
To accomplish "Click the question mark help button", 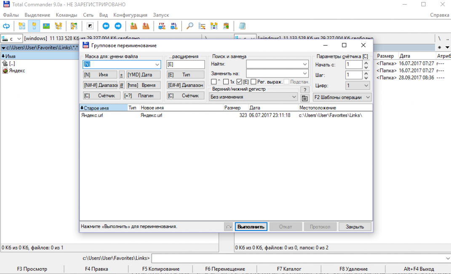I will pyautogui.click(x=304, y=90).
